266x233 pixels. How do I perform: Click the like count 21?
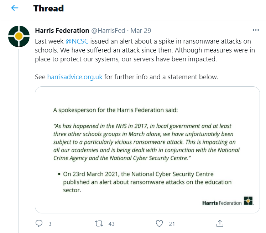pyautogui.click(x=172, y=224)
